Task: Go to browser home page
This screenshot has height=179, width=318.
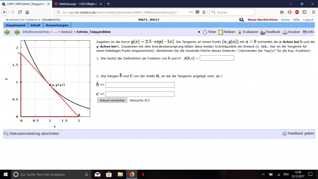Action: tap(27, 12)
